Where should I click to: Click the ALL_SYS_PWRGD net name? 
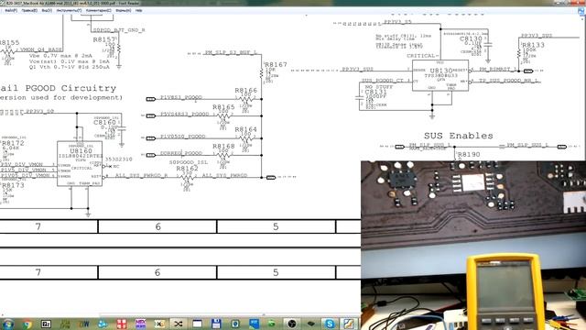tap(224, 175)
